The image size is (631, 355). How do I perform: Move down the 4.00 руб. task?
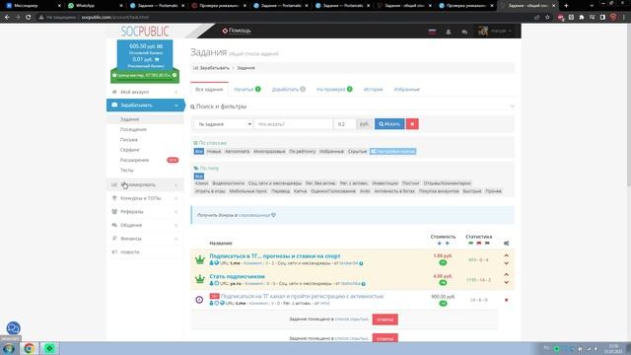(x=506, y=283)
